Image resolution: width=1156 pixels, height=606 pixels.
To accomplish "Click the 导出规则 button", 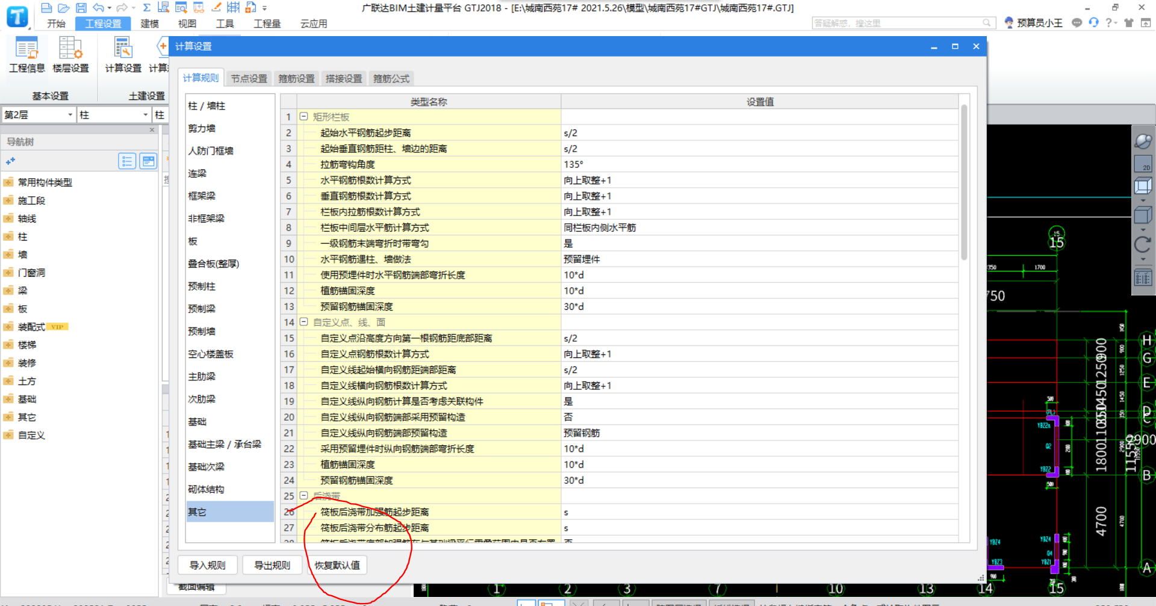I will [272, 565].
